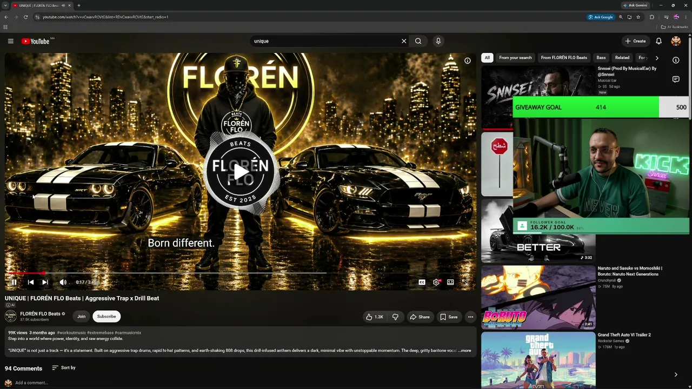Open the Chrome extensions puzzle icon
This screenshot has width=692, height=389.
point(651,17)
